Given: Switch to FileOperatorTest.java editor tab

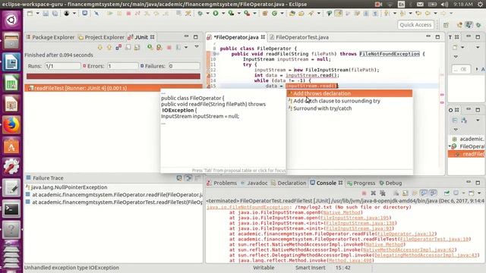Looking at the screenshot, I should [x=299, y=37].
